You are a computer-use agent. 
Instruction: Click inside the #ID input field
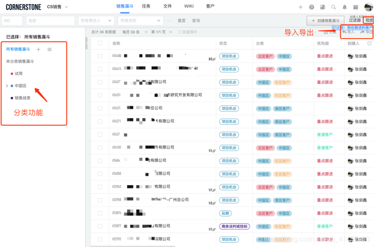[12, 21]
